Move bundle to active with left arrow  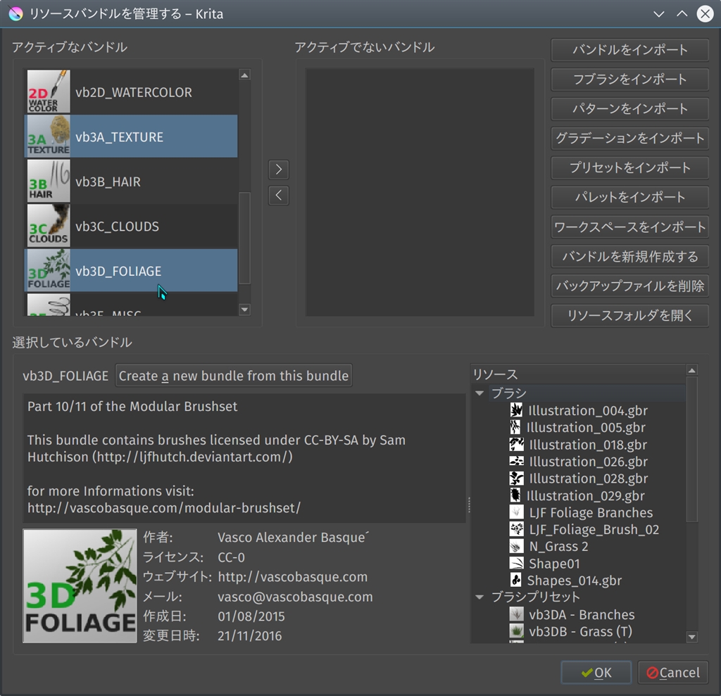tap(279, 196)
